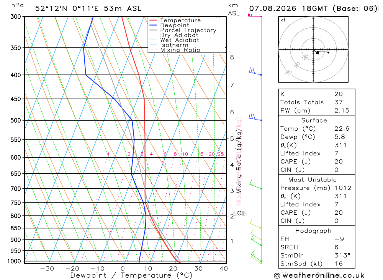Image resolution: width=383 pixels, height=280 pixels.
Task: Click the '850' pressure level label
Action: (x=16, y=228)
